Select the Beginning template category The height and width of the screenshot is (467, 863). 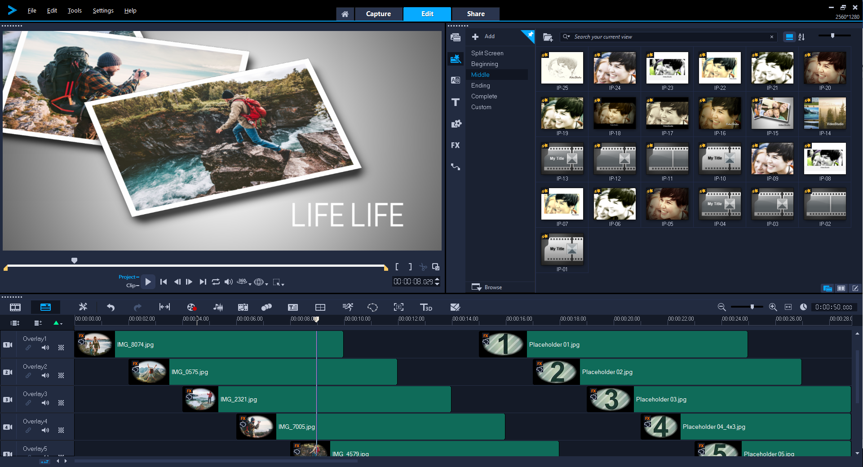click(484, 64)
